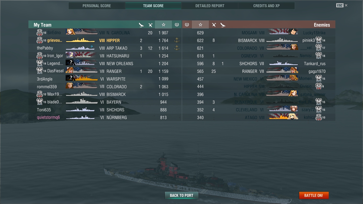Click the anchor badge on HIPPER row
This screenshot has height=204, width=363.
tap(177, 40)
